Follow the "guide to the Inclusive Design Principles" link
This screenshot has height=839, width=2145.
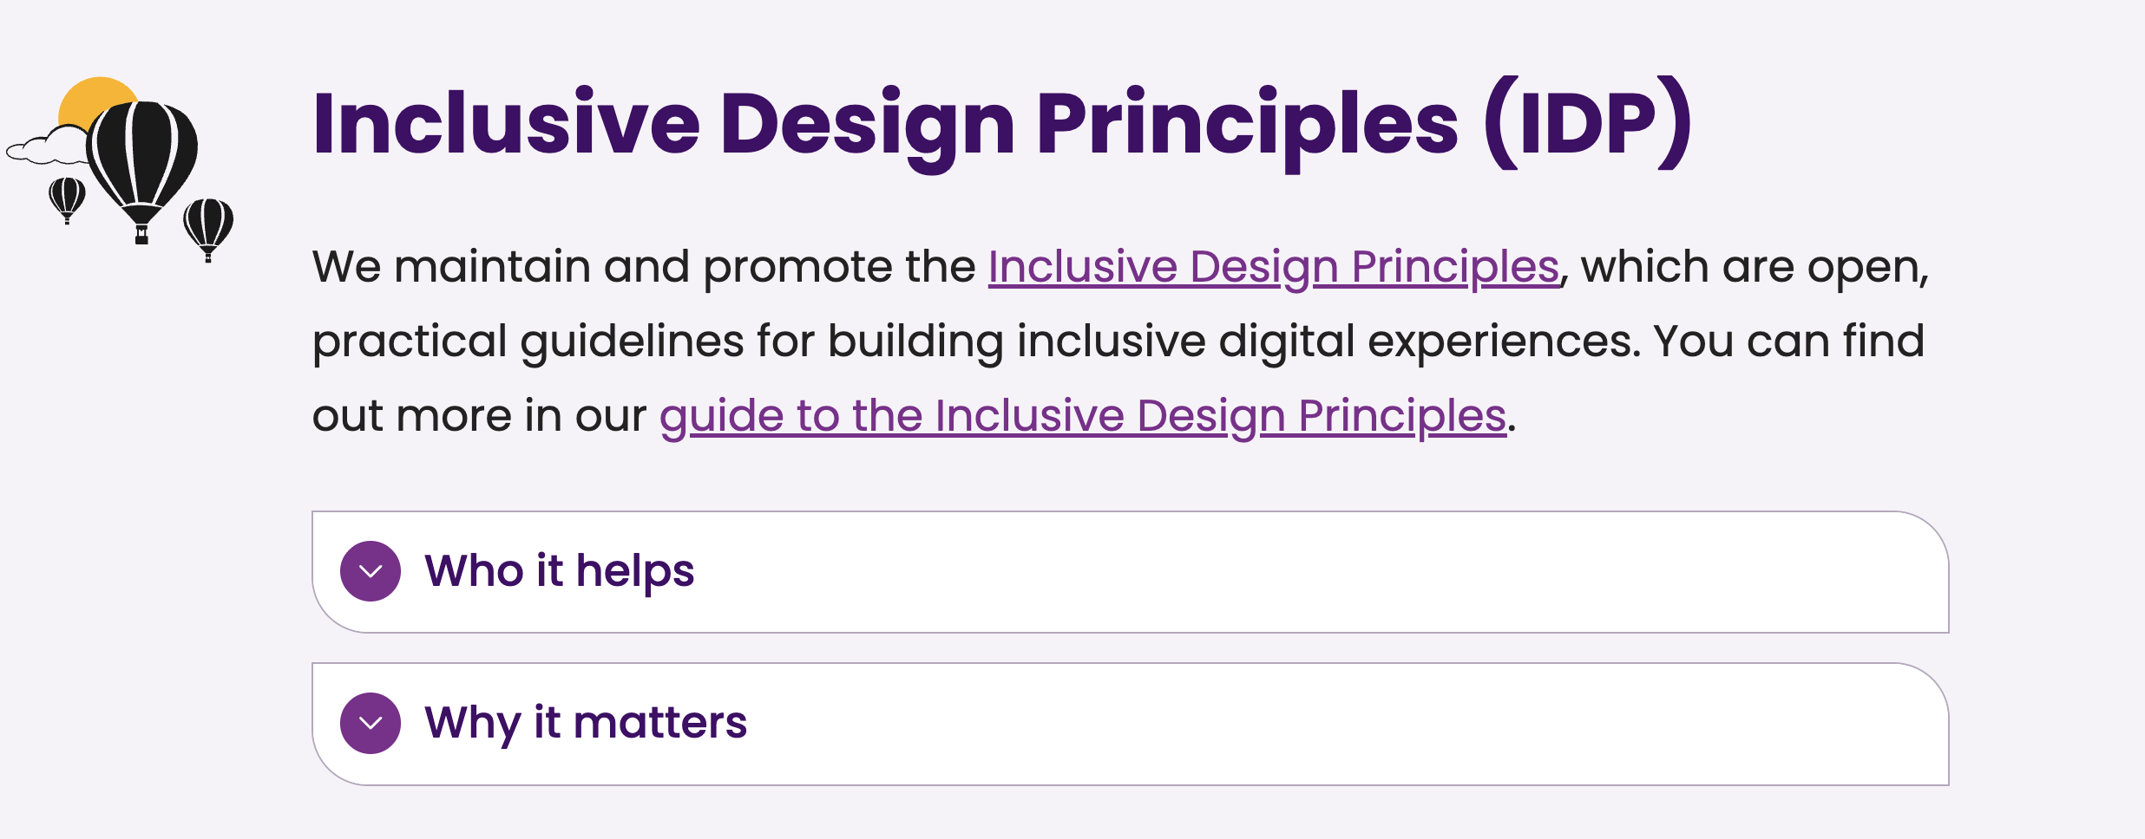point(1082,416)
